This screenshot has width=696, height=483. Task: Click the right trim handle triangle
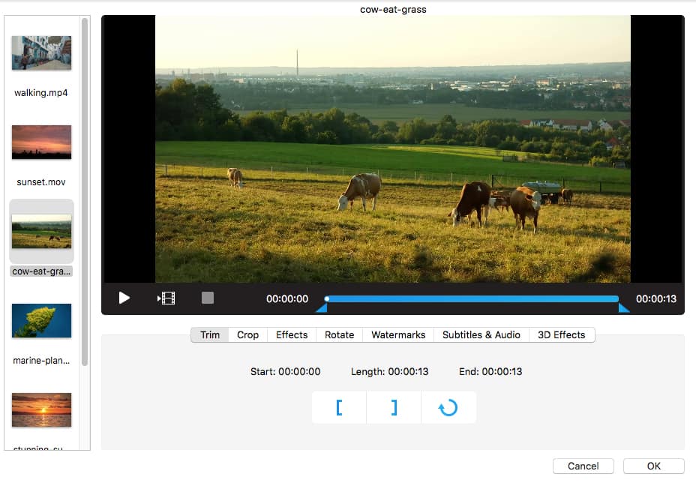click(x=623, y=307)
